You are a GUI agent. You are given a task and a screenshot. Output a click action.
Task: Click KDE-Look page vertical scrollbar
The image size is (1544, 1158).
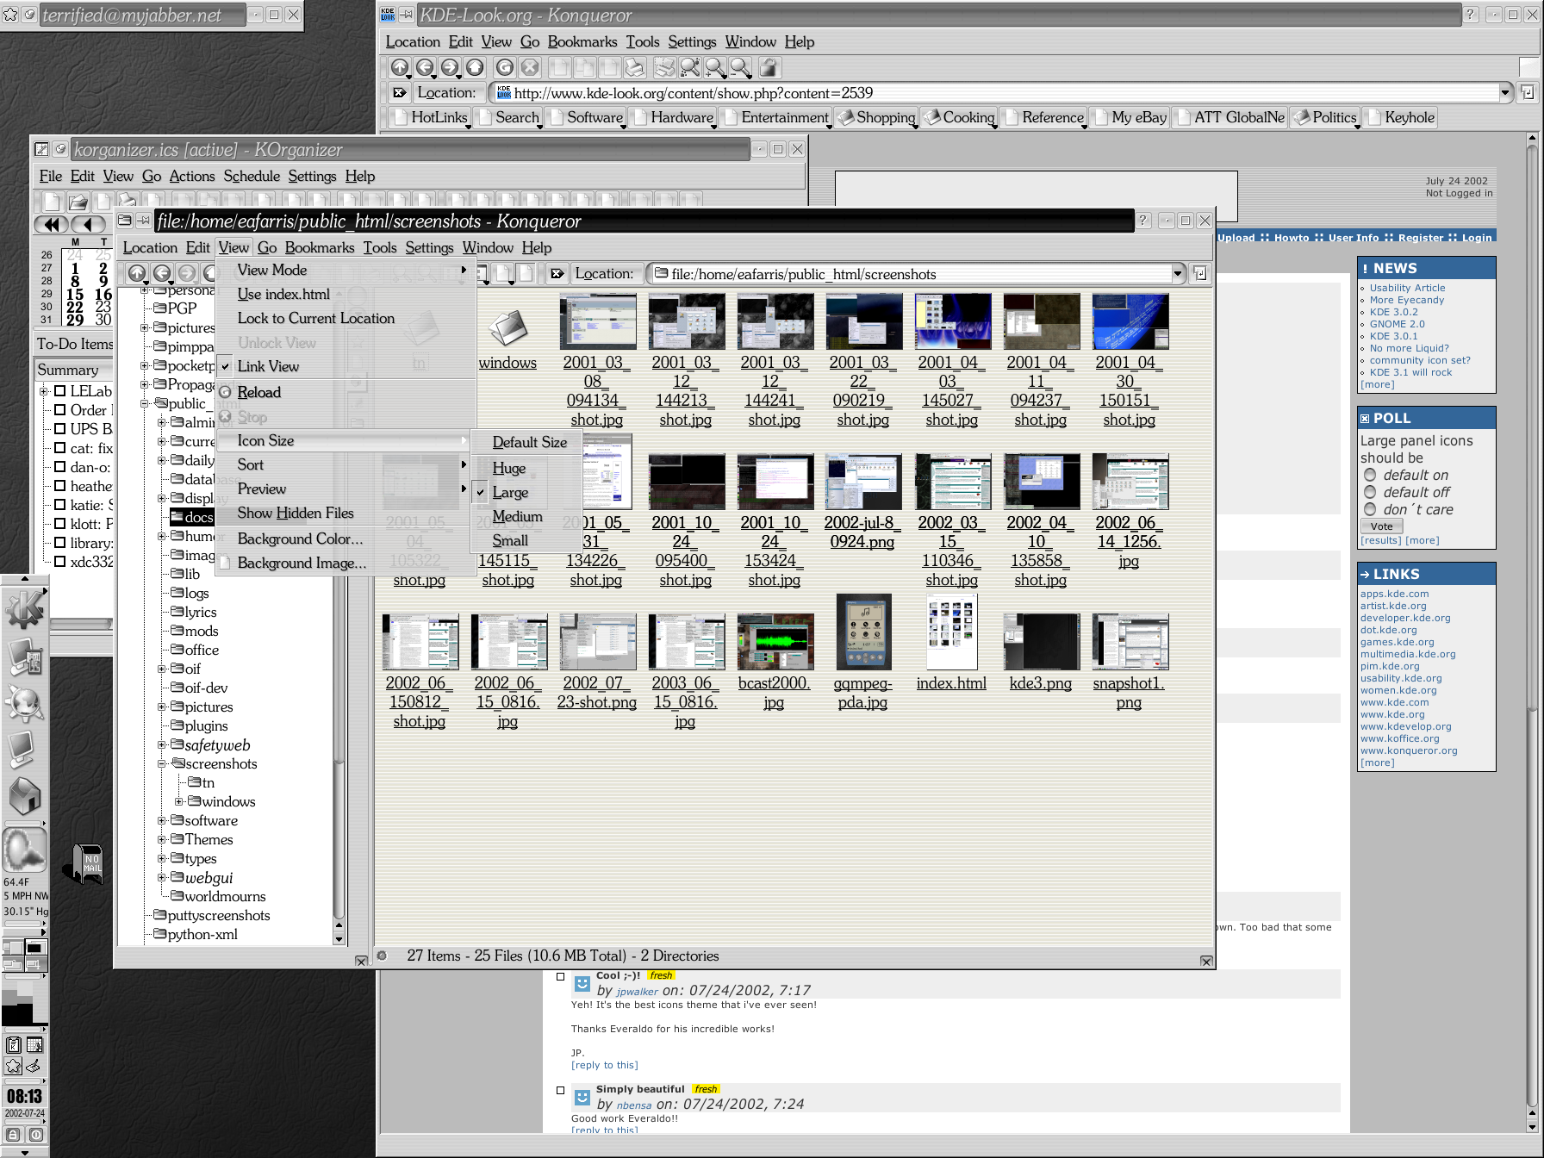coord(1532,631)
